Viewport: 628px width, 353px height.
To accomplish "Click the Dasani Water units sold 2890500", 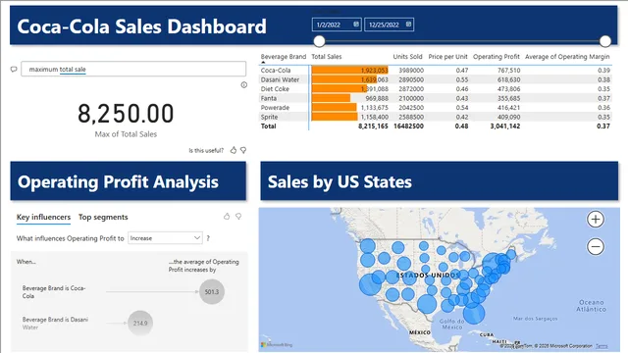I will (411, 79).
